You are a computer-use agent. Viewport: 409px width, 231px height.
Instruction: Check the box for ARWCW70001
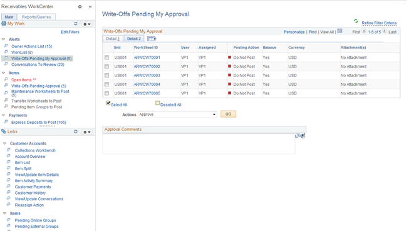click(106, 58)
